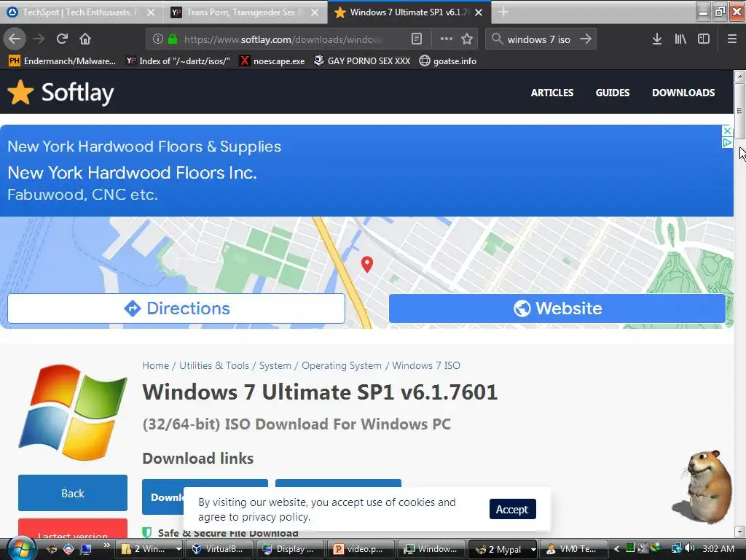Screen dimensions: 746x560
Task: Switch to VirtualB... taskbar window
Action: click(219, 549)
